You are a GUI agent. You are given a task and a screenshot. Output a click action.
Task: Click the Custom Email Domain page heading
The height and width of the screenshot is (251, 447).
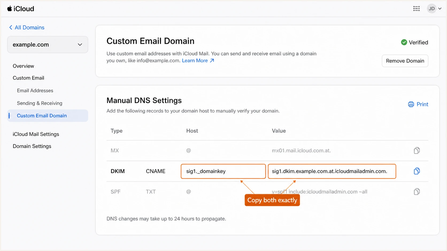click(151, 41)
